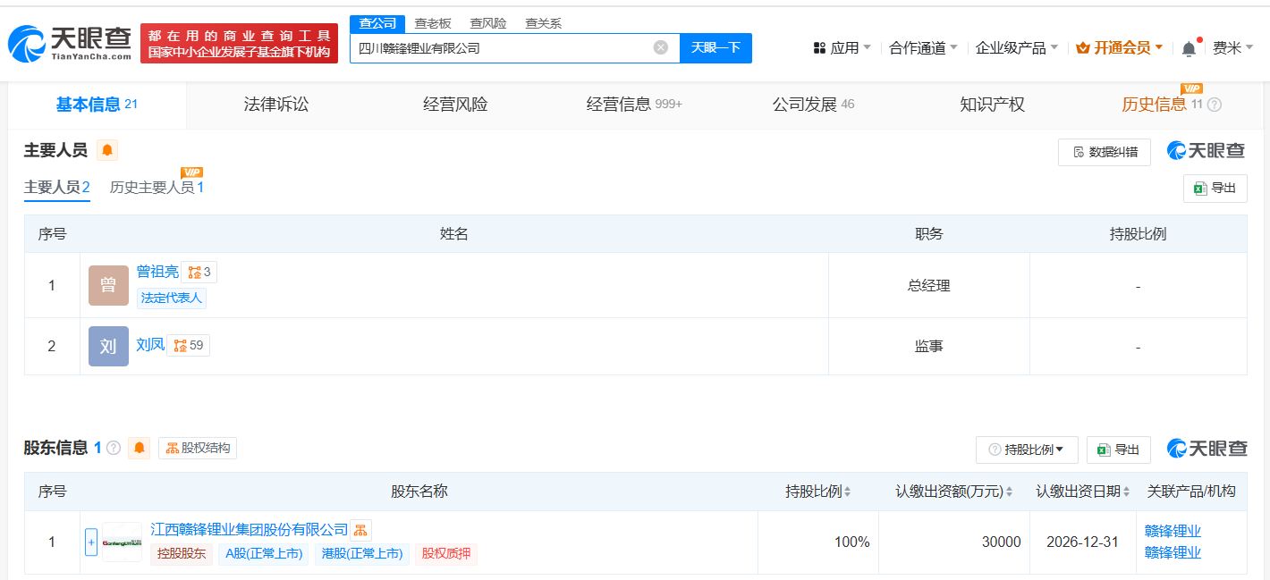This screenshot has height=580, width=1270.
Task: Open 曾祖亮's relation graph icon
Action: [x=199, y=273]
